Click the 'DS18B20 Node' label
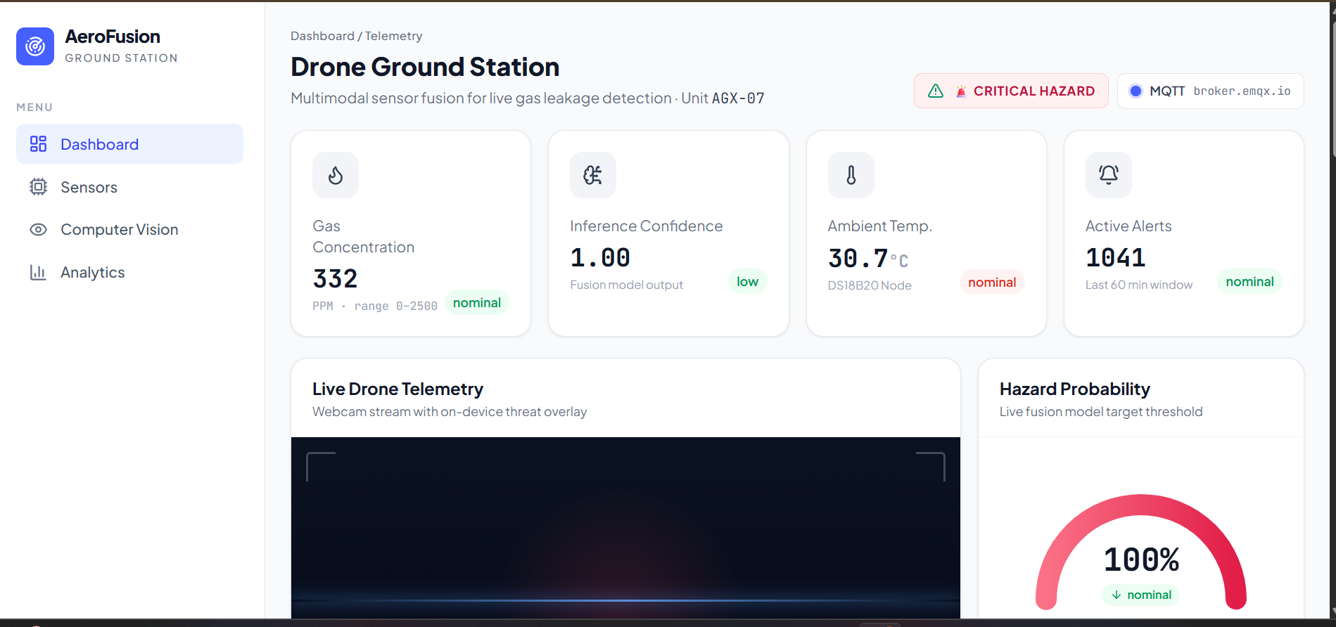The image size is (1336, 627). [870, 285]
